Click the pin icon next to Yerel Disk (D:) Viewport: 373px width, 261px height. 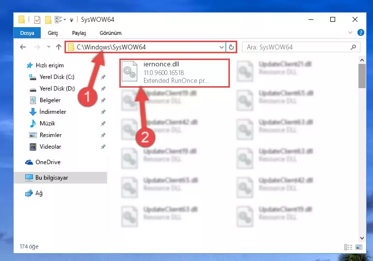coord(103,89)
